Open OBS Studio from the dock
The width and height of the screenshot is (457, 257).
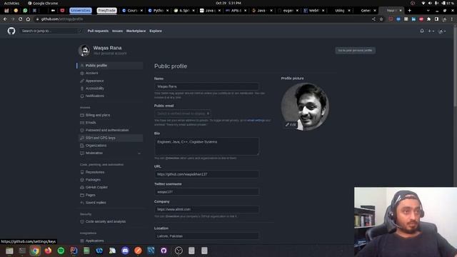point(179,251)
